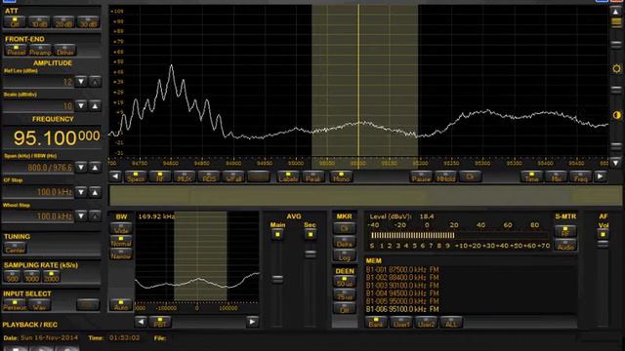The height and width of the screenshot is (351, 625).
Task: Increase Span/RBW with the up arrow
Action: click(95, 167)
